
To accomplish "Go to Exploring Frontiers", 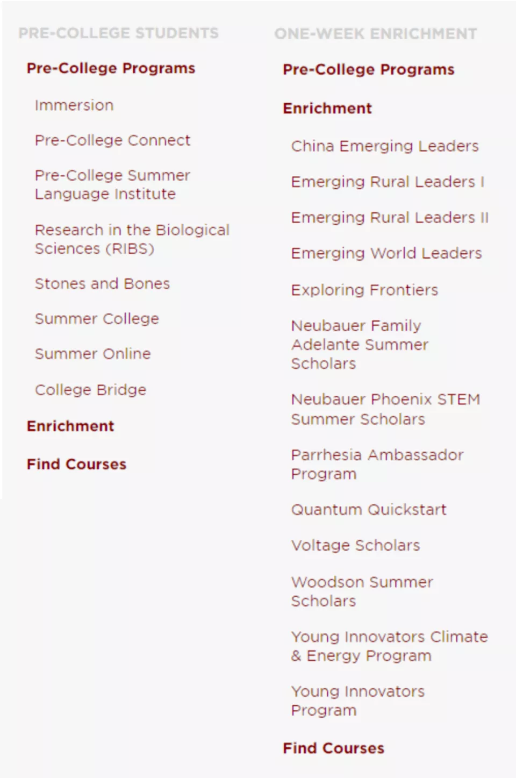I will point(364,290).
